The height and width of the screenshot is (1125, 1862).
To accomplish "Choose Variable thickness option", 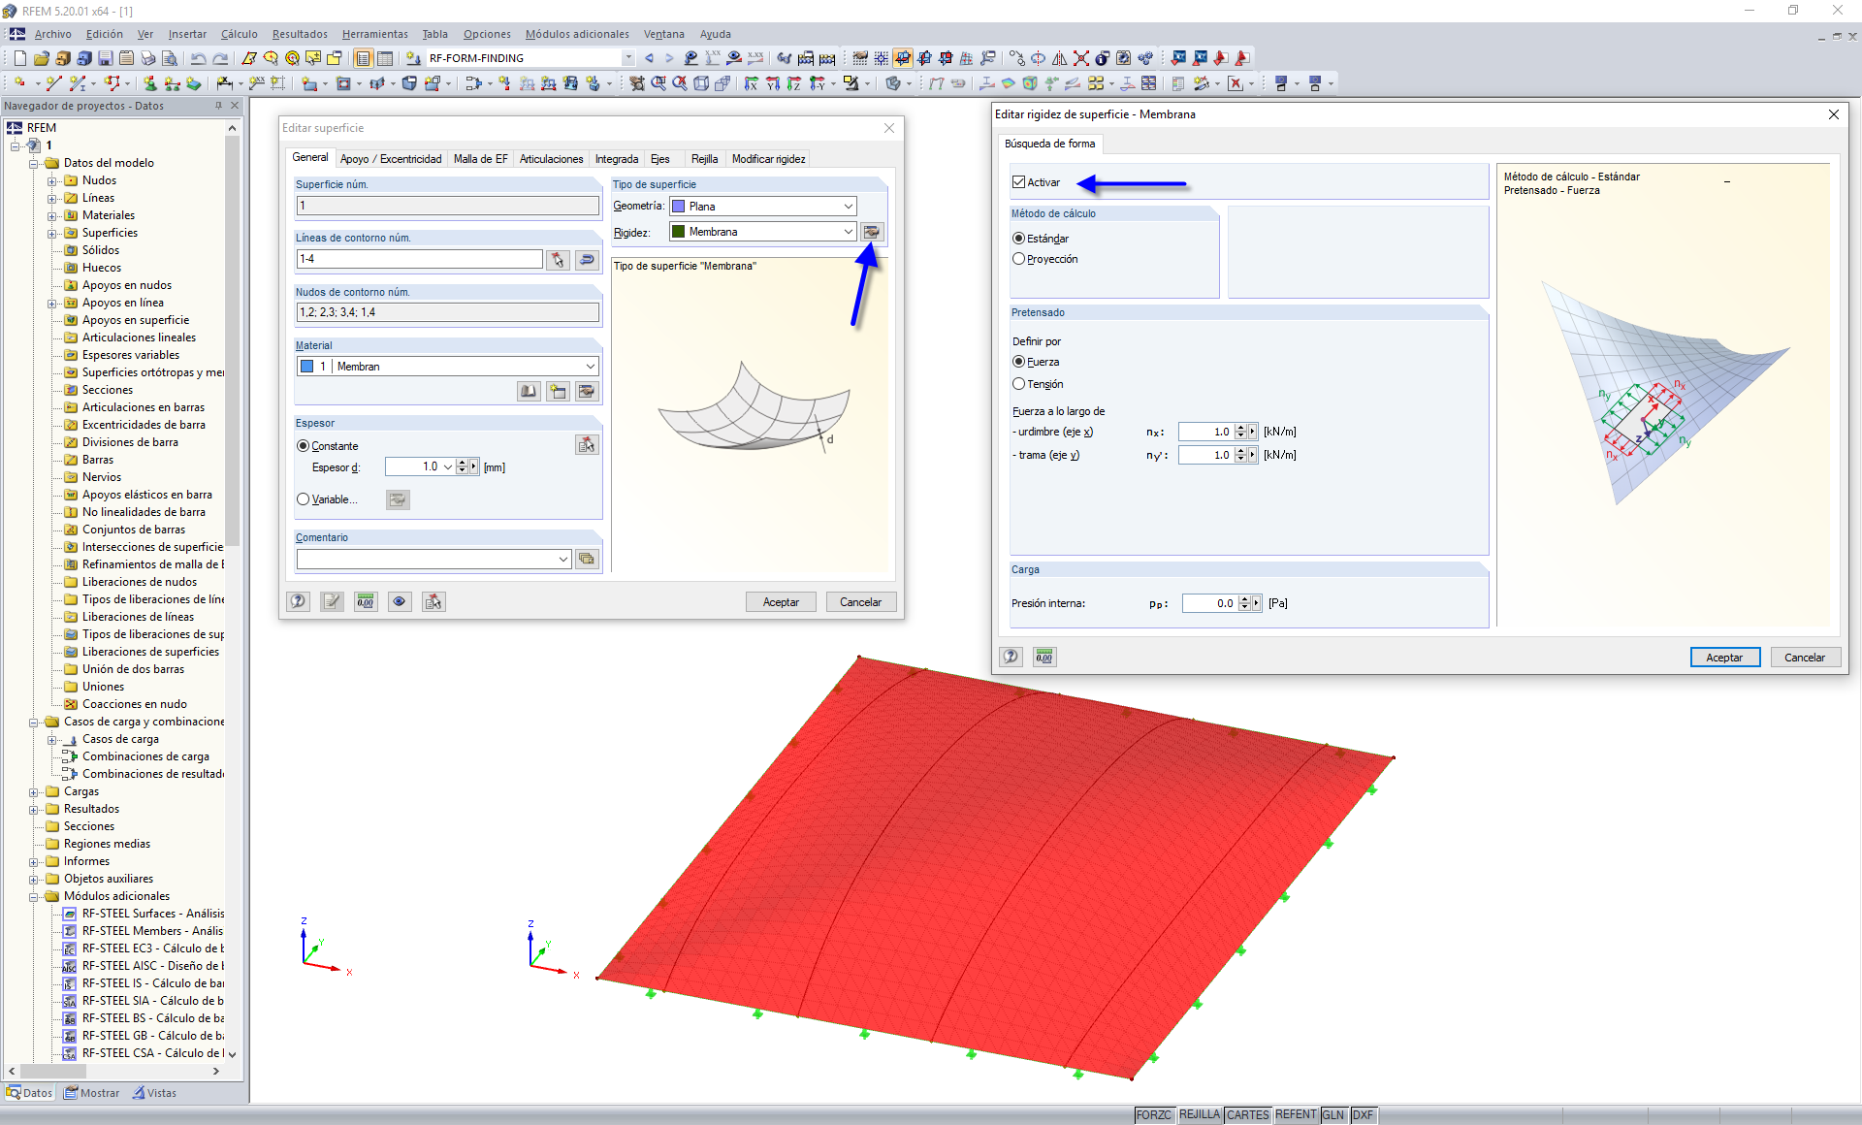I will 304,499.
